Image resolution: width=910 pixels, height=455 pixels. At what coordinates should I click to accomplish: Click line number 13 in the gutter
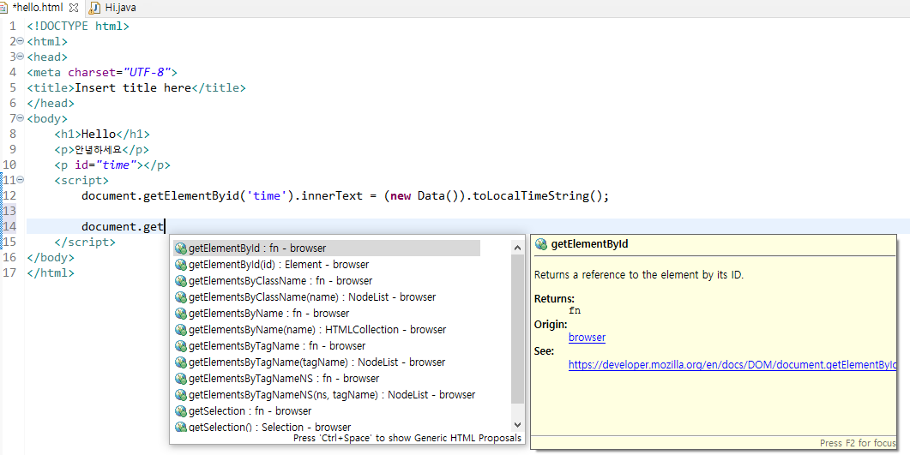[x=9, y=211]
